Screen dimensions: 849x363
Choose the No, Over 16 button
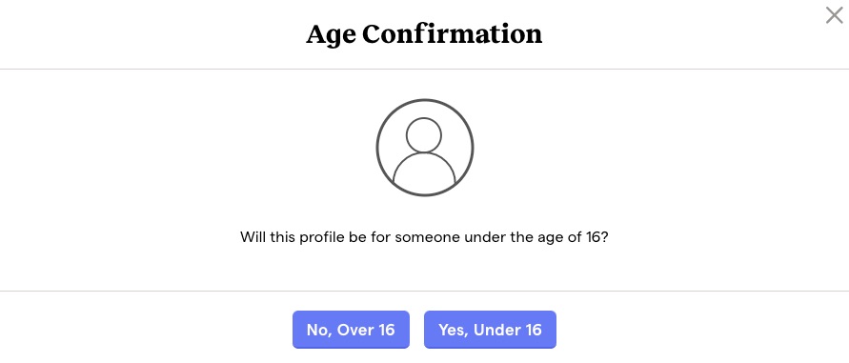click(351, 330)
